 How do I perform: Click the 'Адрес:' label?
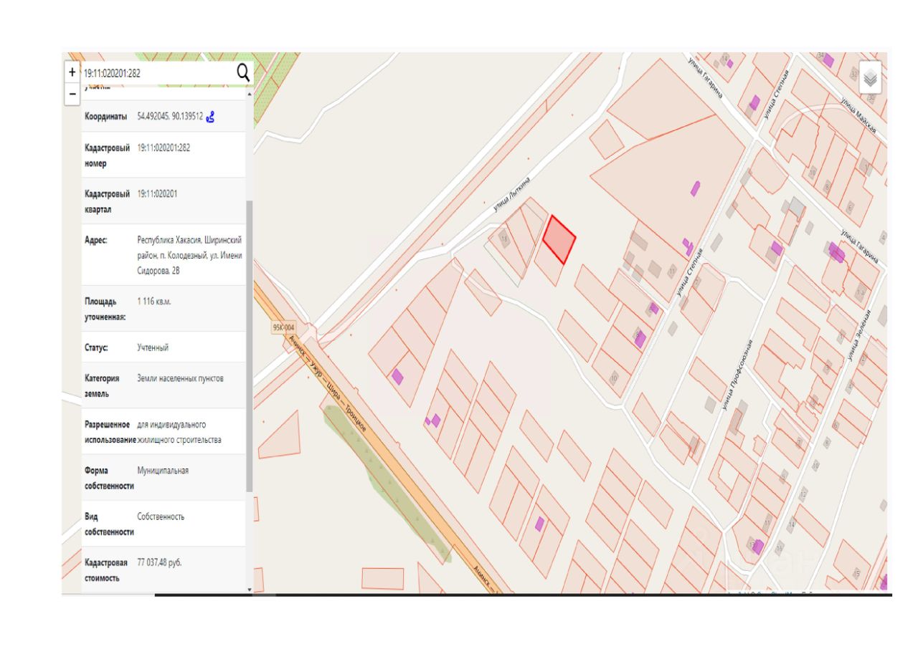point(96,240)
